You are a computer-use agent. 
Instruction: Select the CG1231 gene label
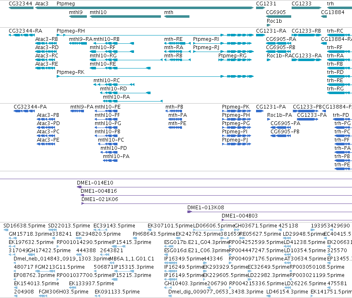pyautogui.click(x=266, y=4)
